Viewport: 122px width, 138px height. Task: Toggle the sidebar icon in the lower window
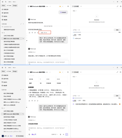pos(2,68)
